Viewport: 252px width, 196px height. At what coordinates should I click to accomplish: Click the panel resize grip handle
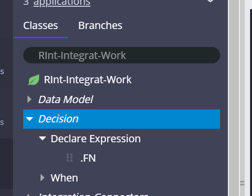point(242,183)
